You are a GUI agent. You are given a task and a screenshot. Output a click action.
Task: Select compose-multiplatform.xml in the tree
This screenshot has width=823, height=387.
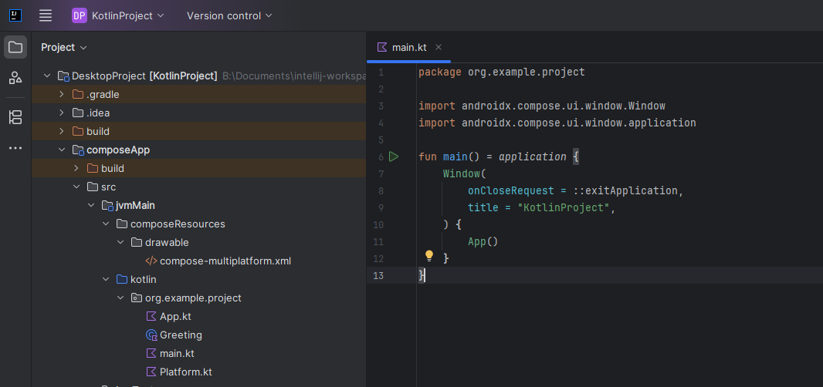tap(225, 261)
